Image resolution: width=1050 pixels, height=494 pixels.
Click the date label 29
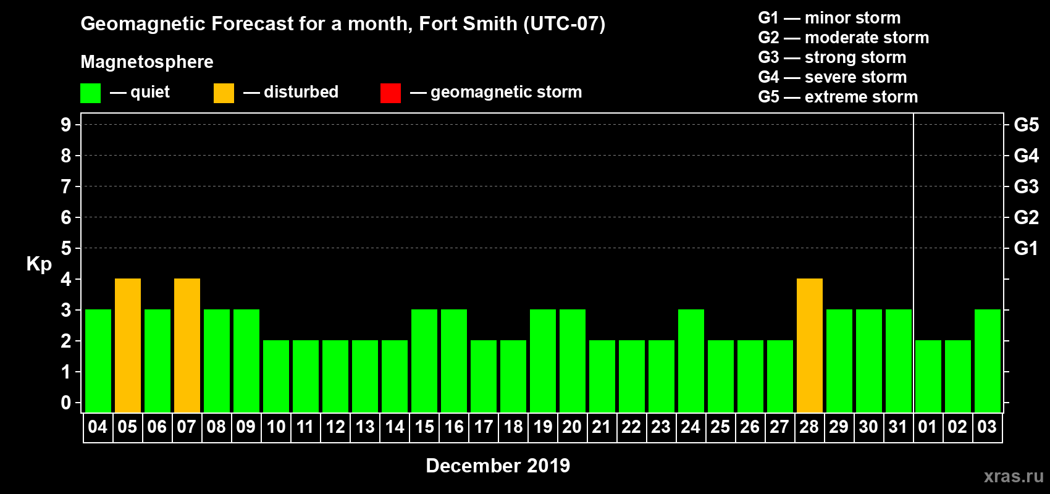click(839, 427)
